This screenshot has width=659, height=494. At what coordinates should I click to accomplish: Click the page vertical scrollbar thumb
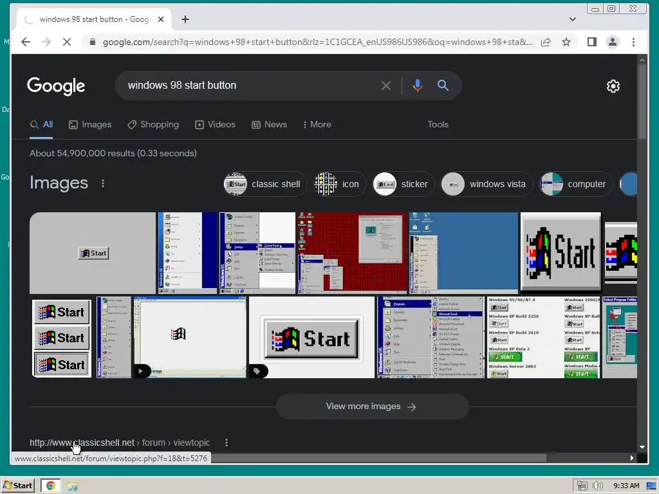click(x=642, y=103)
